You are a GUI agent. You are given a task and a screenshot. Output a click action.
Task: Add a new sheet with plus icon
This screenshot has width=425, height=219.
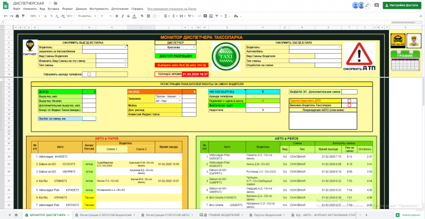pyautogui.click(x=10, y=215)
